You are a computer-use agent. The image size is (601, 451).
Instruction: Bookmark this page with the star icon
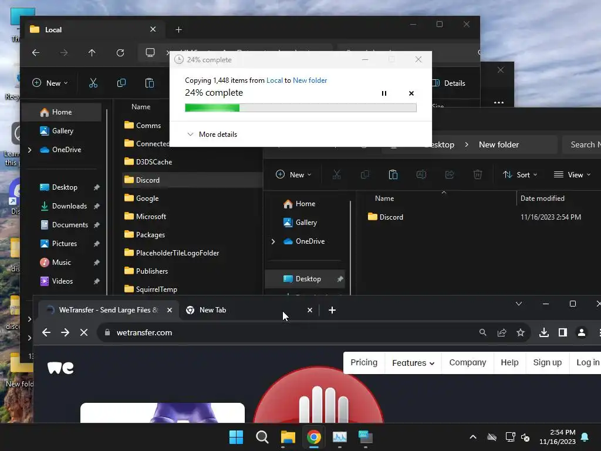(x=520, y=332)
